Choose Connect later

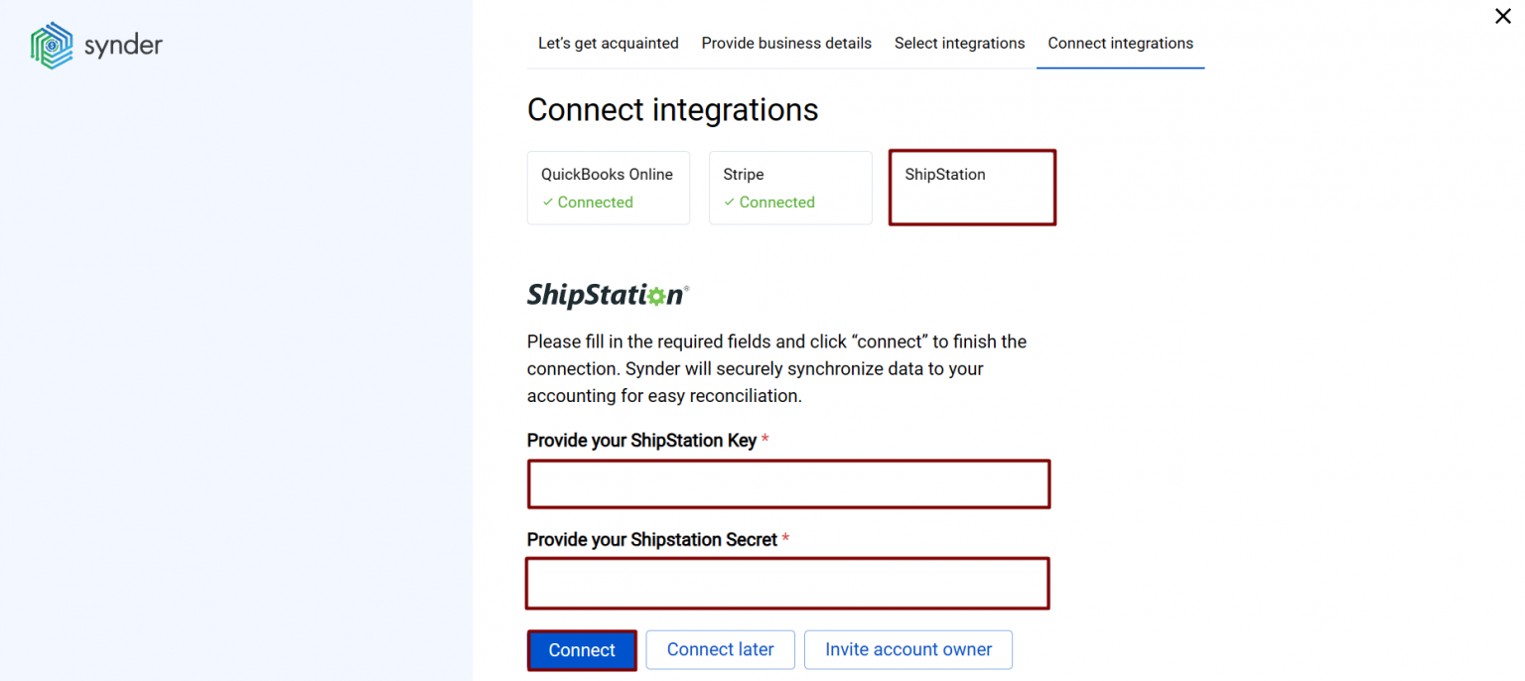(x=720, y=649)
